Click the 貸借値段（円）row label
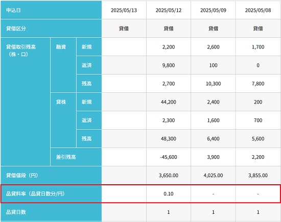The image size is (281, 222). [51, 175]
